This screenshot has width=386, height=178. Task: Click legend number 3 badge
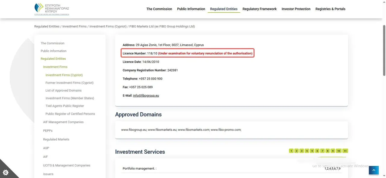302,151
